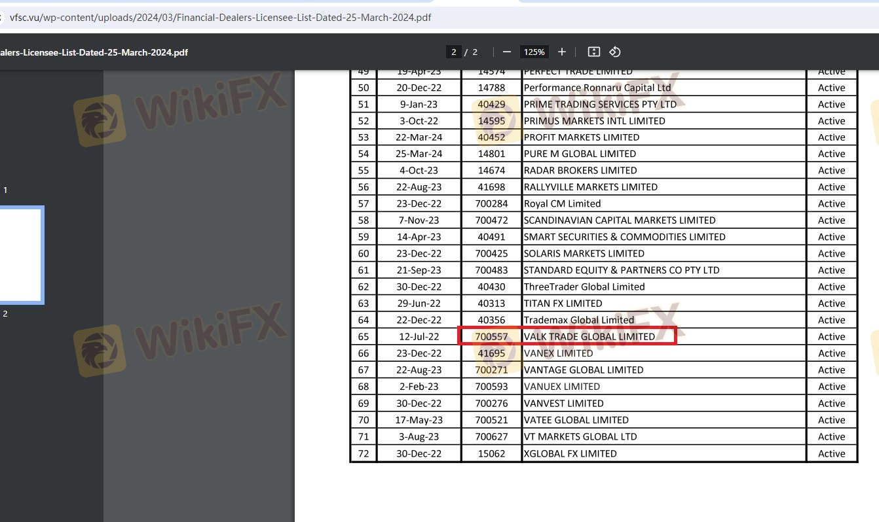Click the date 25-Mar-24 in row 54

coord(419,154)
